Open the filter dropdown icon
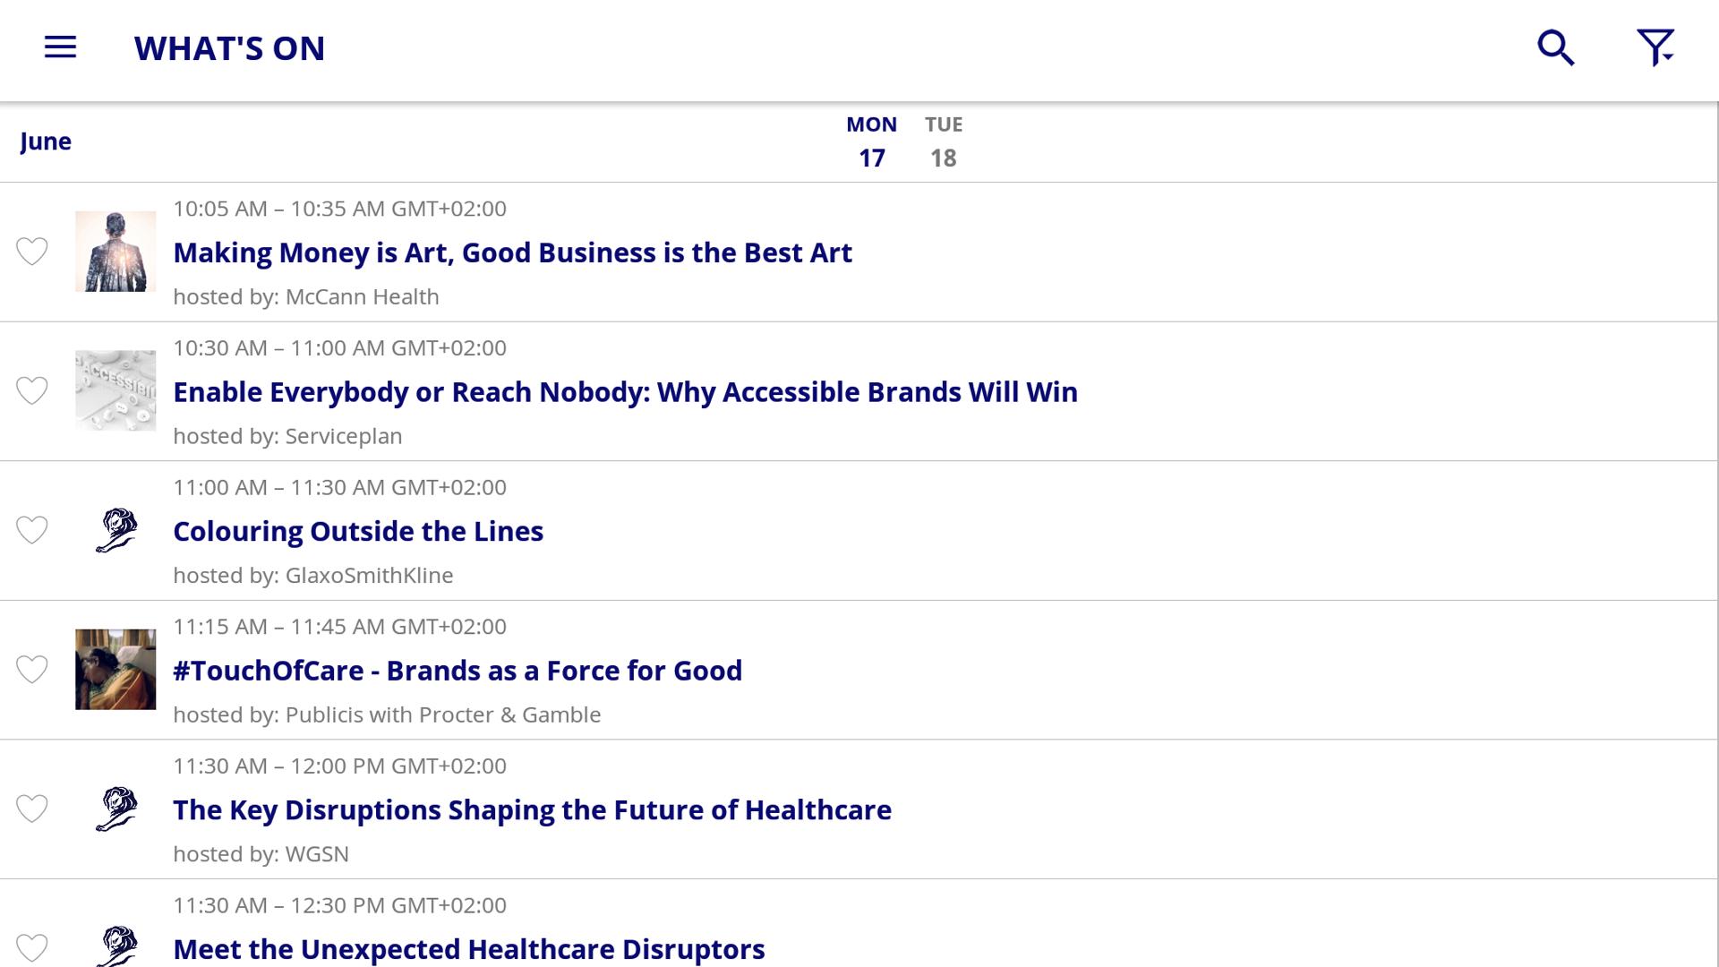Viewport: 1719px width, 967px height. [x=1655, y=47]
